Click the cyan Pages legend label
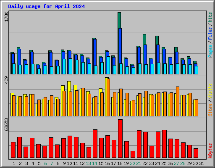Image resolution: width=215 pixels, height=168 pixels. click(x=210, y=51)
